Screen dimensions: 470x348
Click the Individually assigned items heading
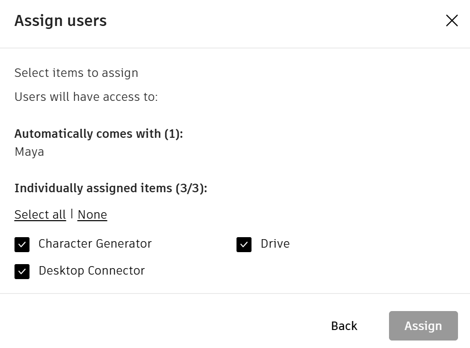tap(93, 188)
